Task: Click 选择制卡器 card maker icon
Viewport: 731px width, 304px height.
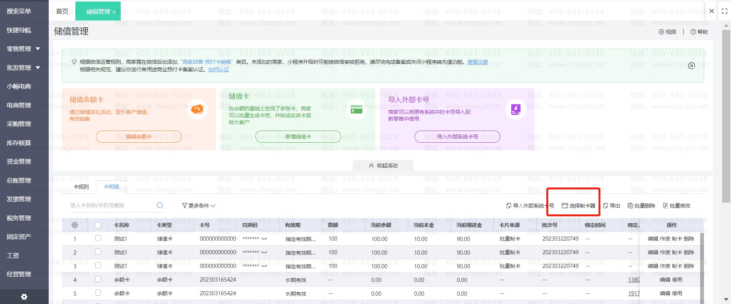Action: pyautogui.click(x=565, y=206)
